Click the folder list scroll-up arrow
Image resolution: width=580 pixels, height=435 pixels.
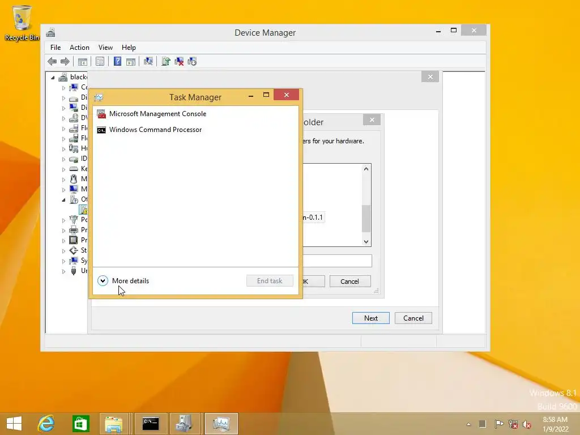366,169
